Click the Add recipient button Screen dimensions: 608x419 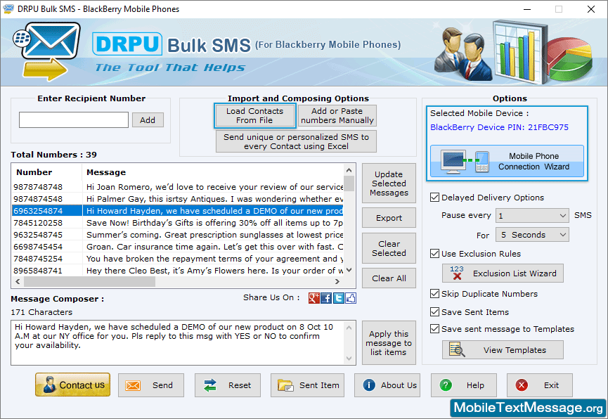click(x=148, y=120)
